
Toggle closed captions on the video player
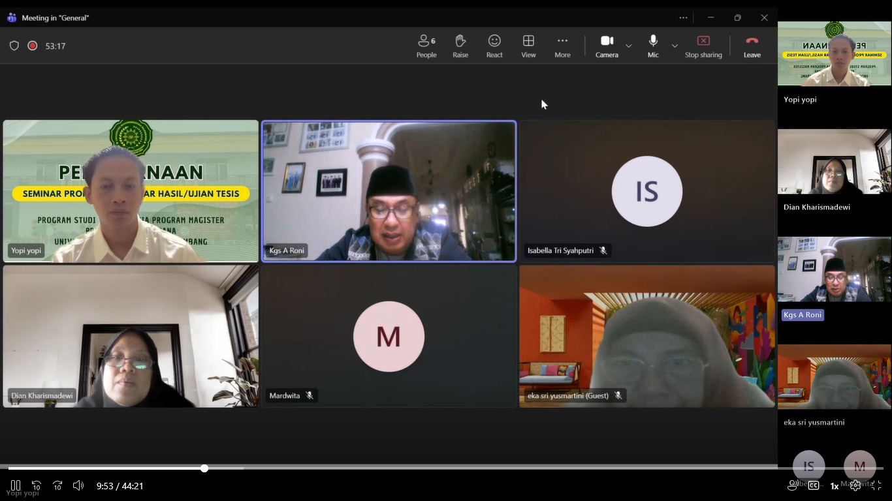[x=814, y=485]
